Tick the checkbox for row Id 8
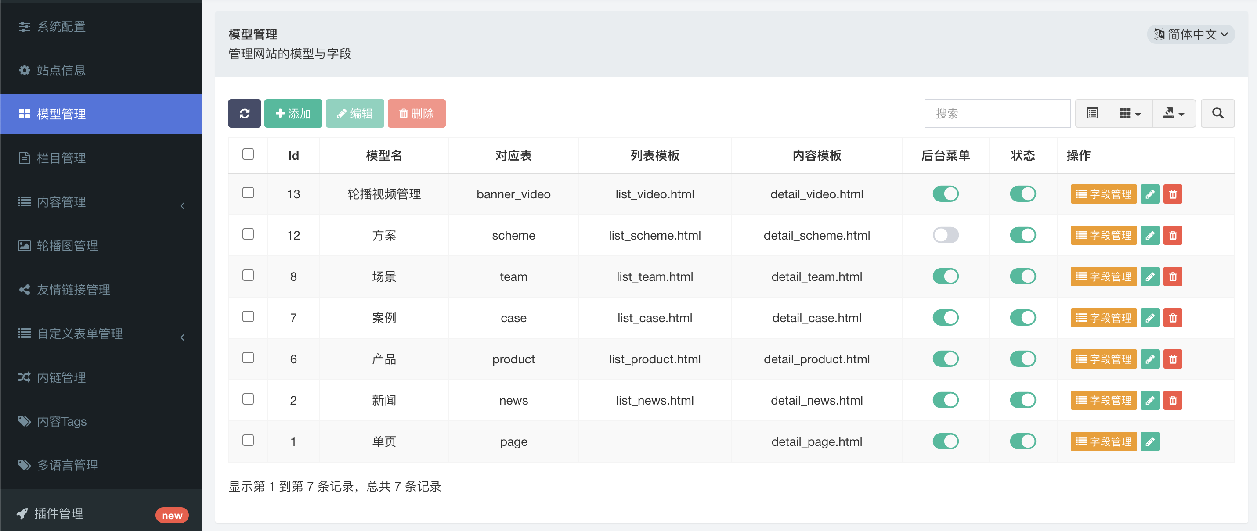The height and width of the screenshot is (531, 1257). tap(248, 275)
